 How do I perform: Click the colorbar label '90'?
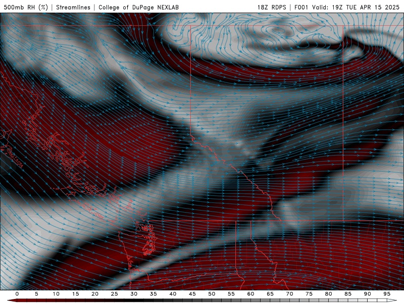pyautogui.click(x=368, y=294)
